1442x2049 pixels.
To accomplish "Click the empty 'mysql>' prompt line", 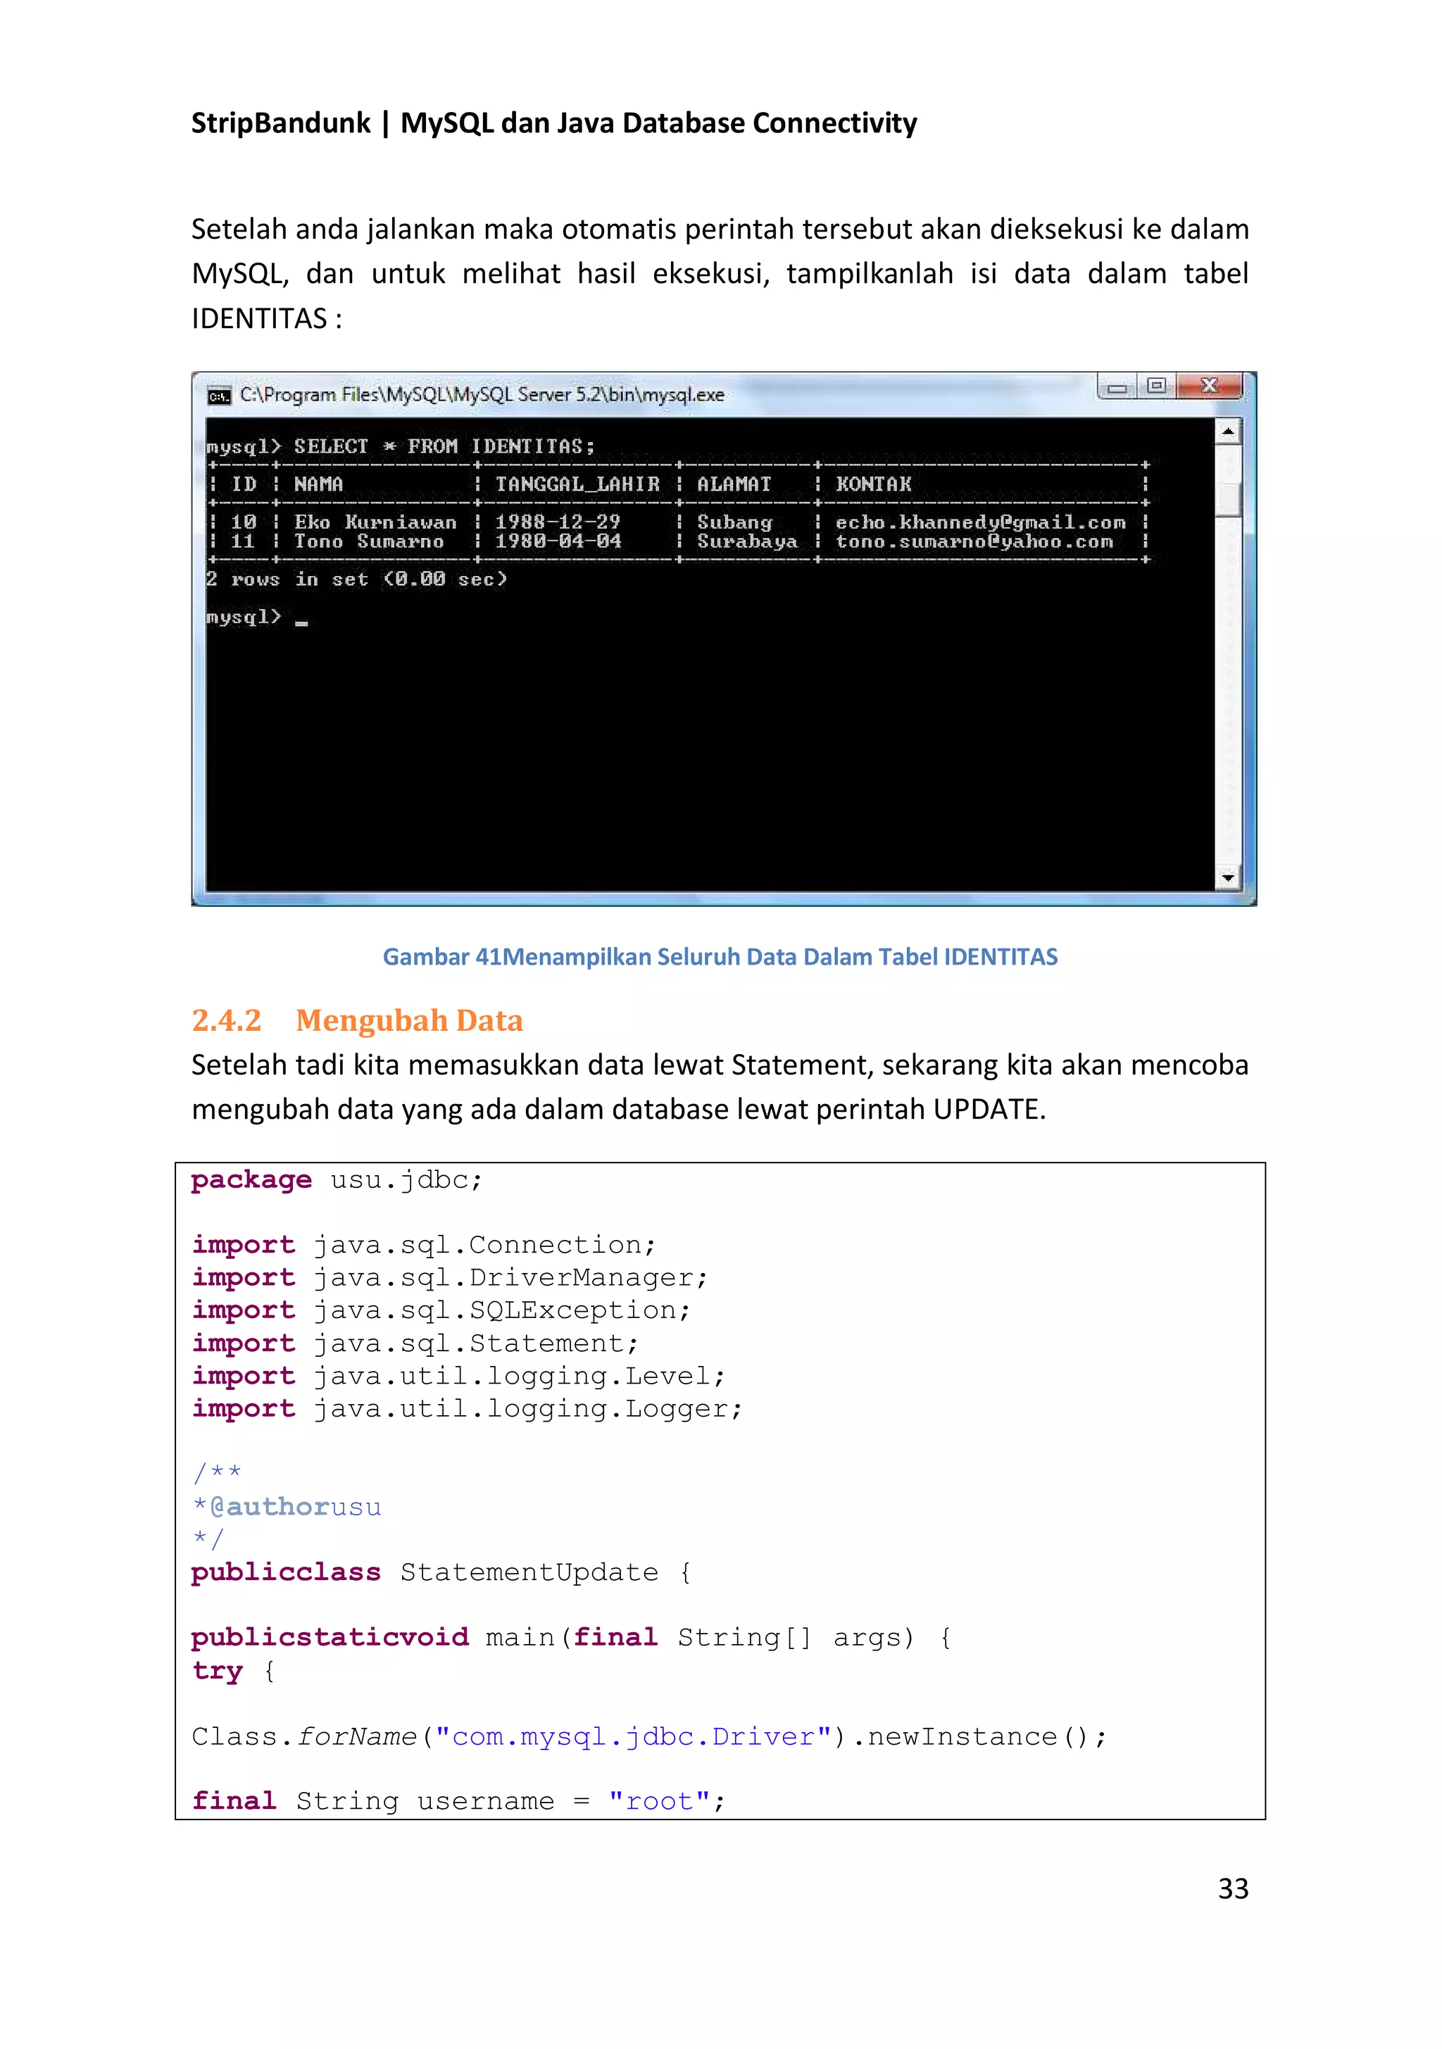I will tap(257, 618).
